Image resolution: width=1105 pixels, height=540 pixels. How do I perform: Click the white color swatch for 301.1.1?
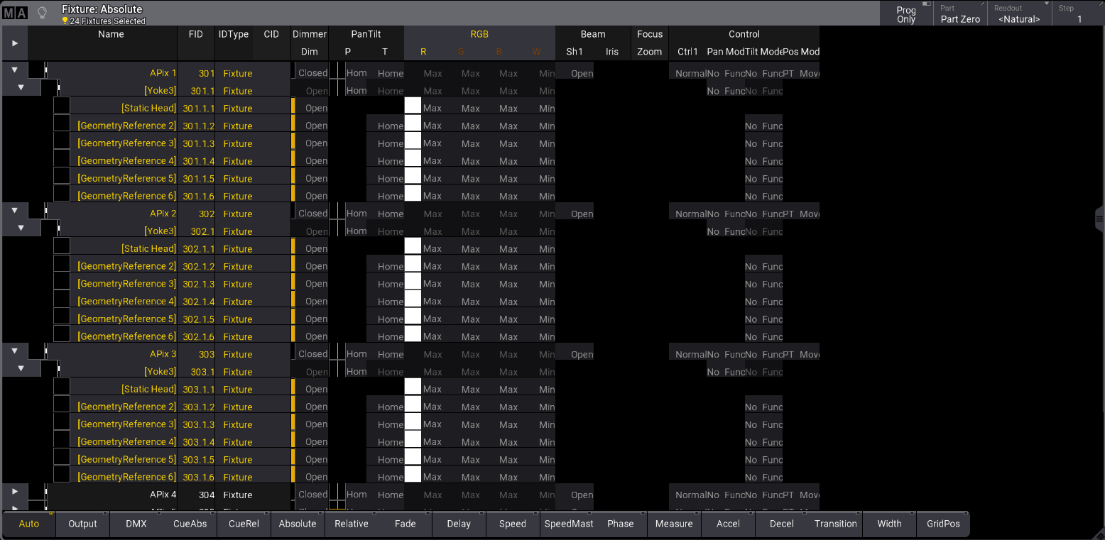[413, 106]
